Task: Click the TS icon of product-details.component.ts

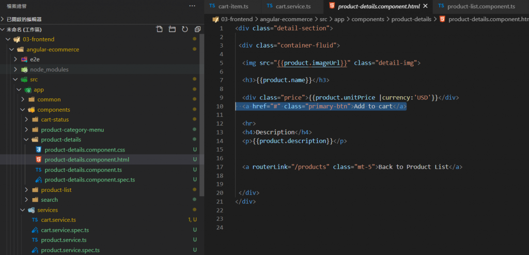Action: pos(38,170)
